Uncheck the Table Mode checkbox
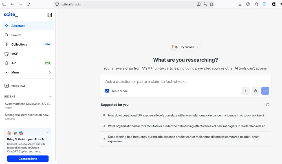Viewport: 282px width, 164px height. pyautogui.click(x=107, y=91)
